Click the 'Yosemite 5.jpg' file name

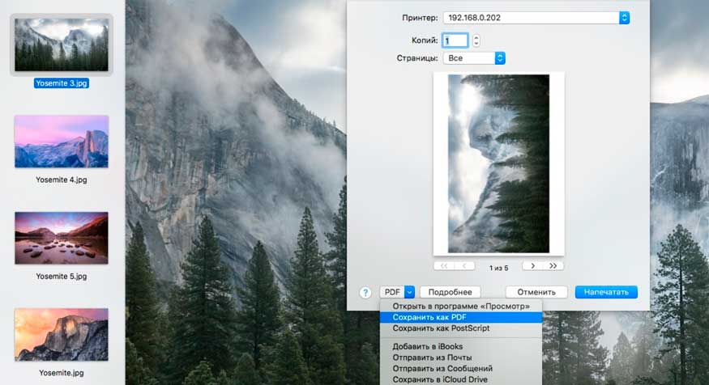point(62,277)
